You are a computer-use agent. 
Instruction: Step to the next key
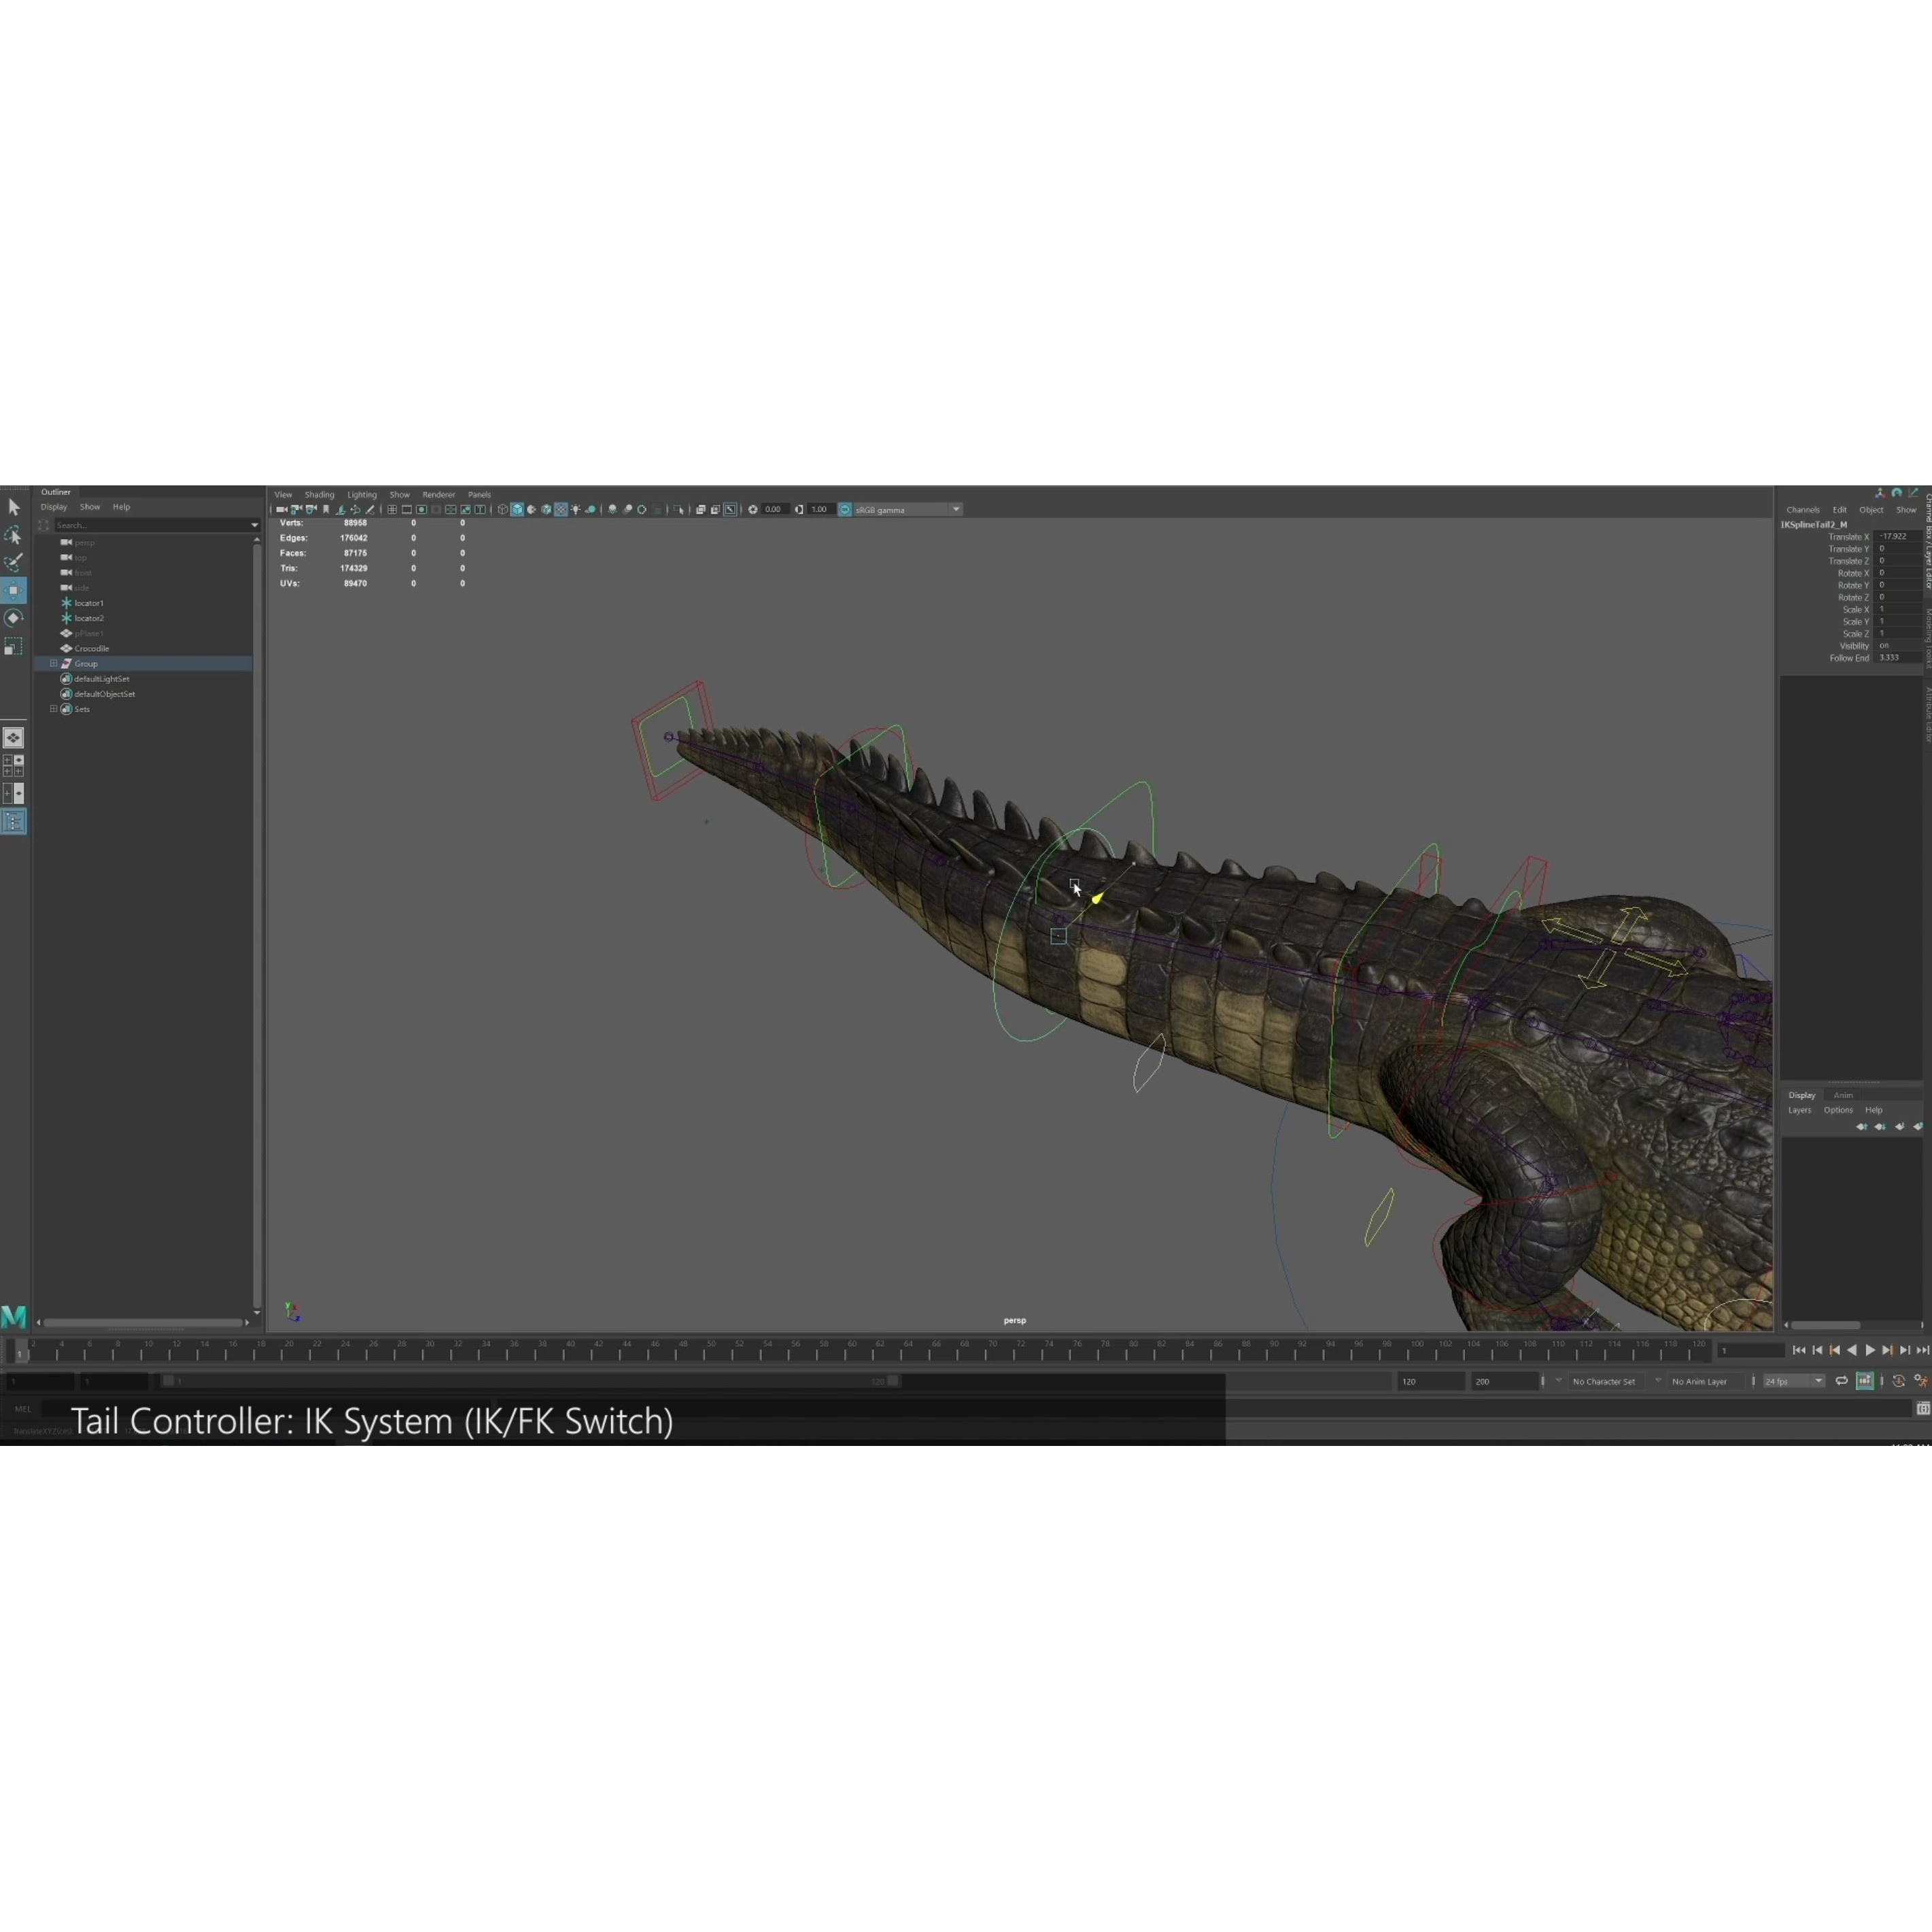tap(1889, 1350)
